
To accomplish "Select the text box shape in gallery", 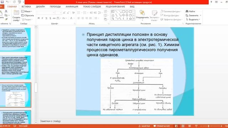I will point(113,12).
